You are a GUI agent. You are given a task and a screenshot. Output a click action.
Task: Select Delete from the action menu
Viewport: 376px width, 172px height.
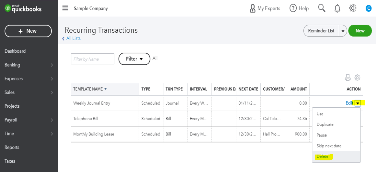(323, 156)
